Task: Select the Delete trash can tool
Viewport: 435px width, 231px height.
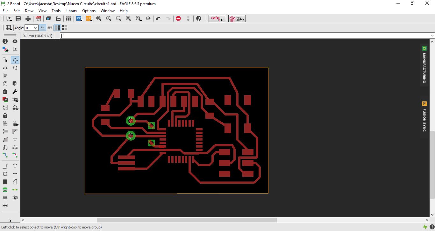Action: (5, 92)
